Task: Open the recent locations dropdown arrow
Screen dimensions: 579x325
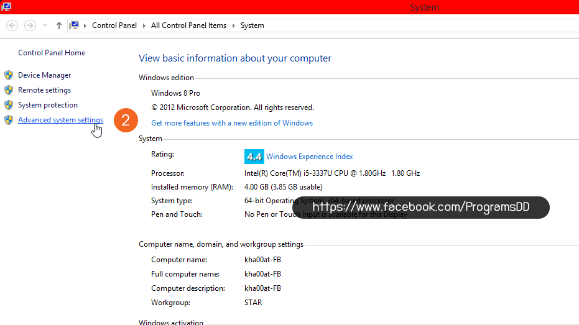Action: [45, 25]
